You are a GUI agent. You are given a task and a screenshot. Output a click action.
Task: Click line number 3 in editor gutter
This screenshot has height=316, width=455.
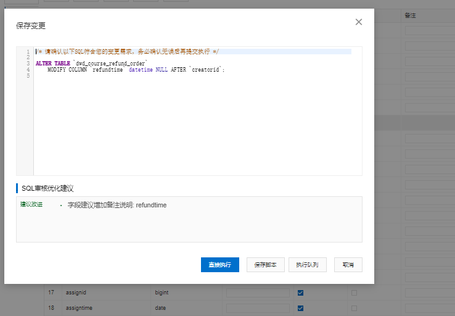click(28, 64)
